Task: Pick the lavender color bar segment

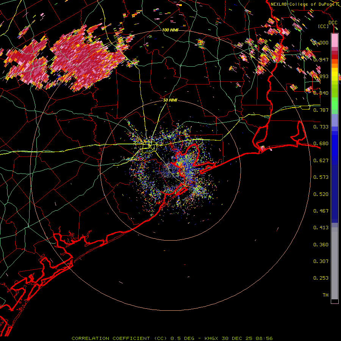Action: click(x=335, y=120)
